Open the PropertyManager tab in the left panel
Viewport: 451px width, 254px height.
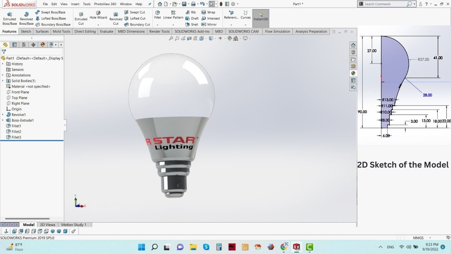pyautogui.click(x=14, y=45)
